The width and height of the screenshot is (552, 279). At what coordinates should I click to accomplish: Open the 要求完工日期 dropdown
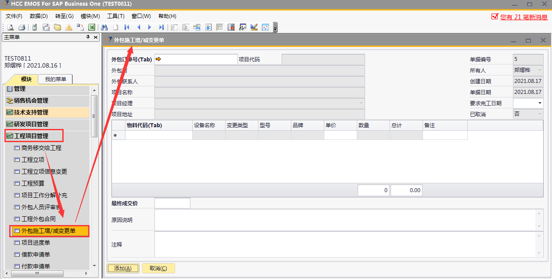(539, 104)
